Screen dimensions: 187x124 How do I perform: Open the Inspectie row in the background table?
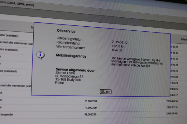coord(7,114)
